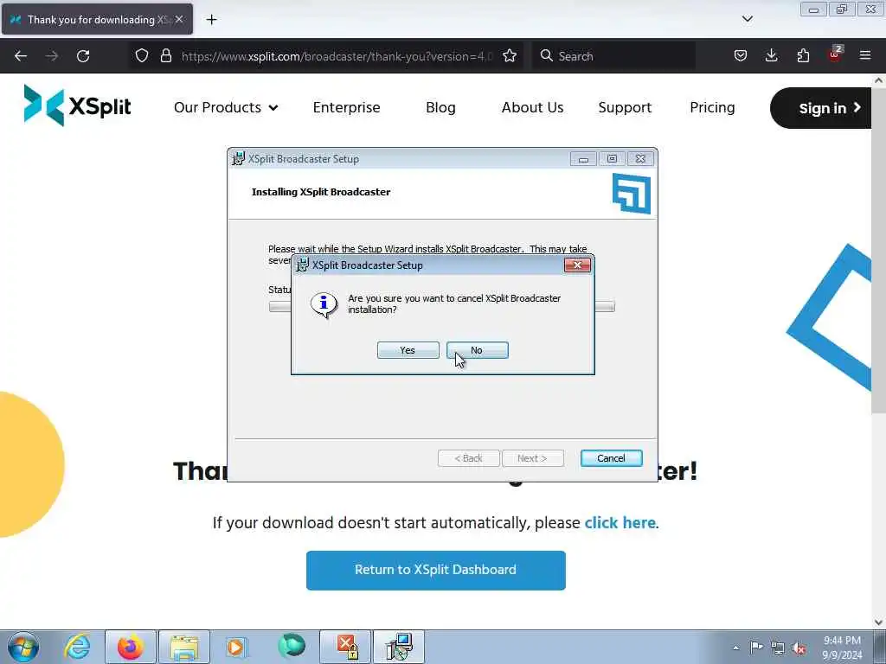Click the XSplit logo in header
The image size is (886, 664).
pyautogui.click(x=77, y=105)
